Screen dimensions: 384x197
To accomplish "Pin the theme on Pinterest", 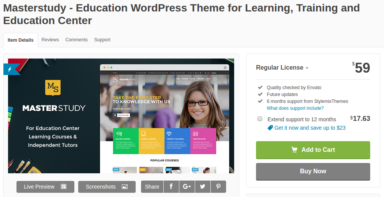I will point(218,187).
